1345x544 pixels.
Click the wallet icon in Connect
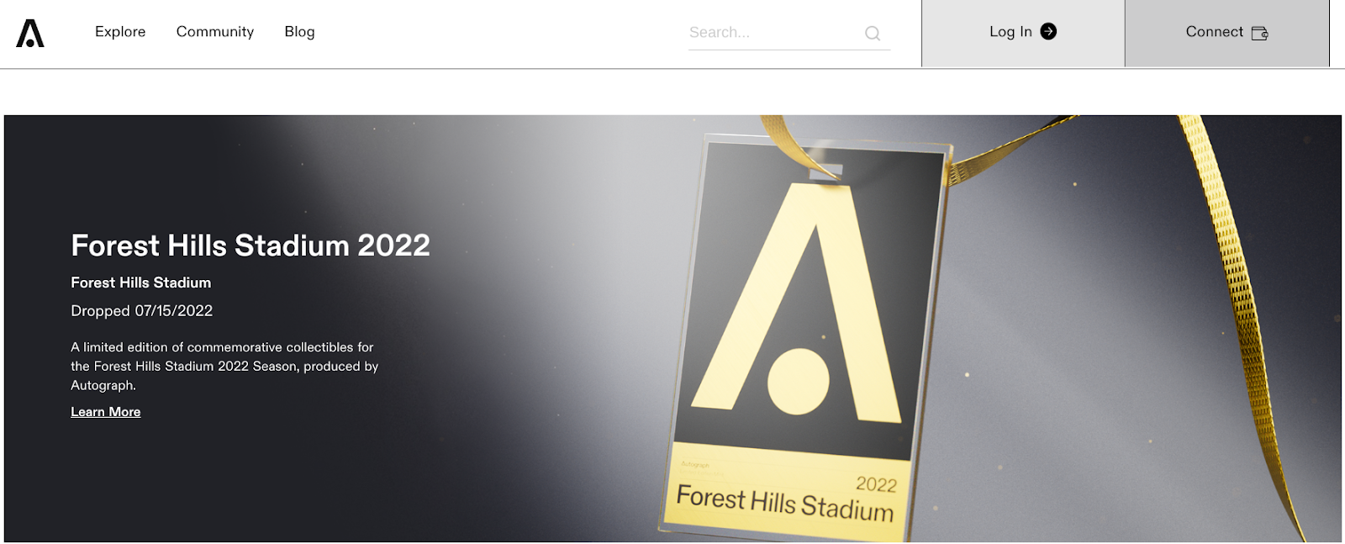pyautogui.click(x=1259, y=33)
